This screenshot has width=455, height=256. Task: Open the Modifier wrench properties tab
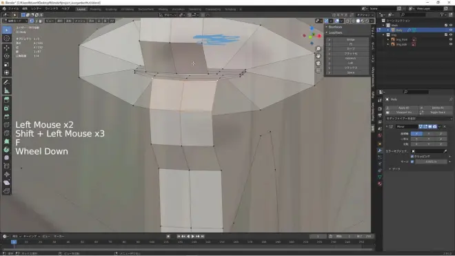[x=380, y=150]
